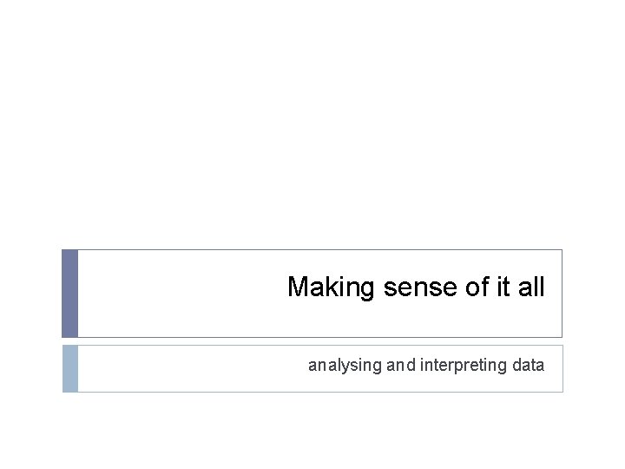This screenshot has width=625, height=469.
Task: Click the subtitle "analysing and interpreting data"
Action: 426,366
